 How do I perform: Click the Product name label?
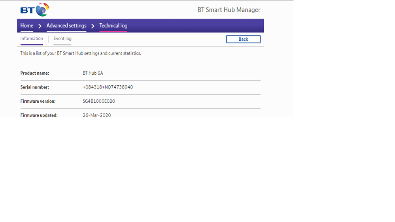point(35,73)
